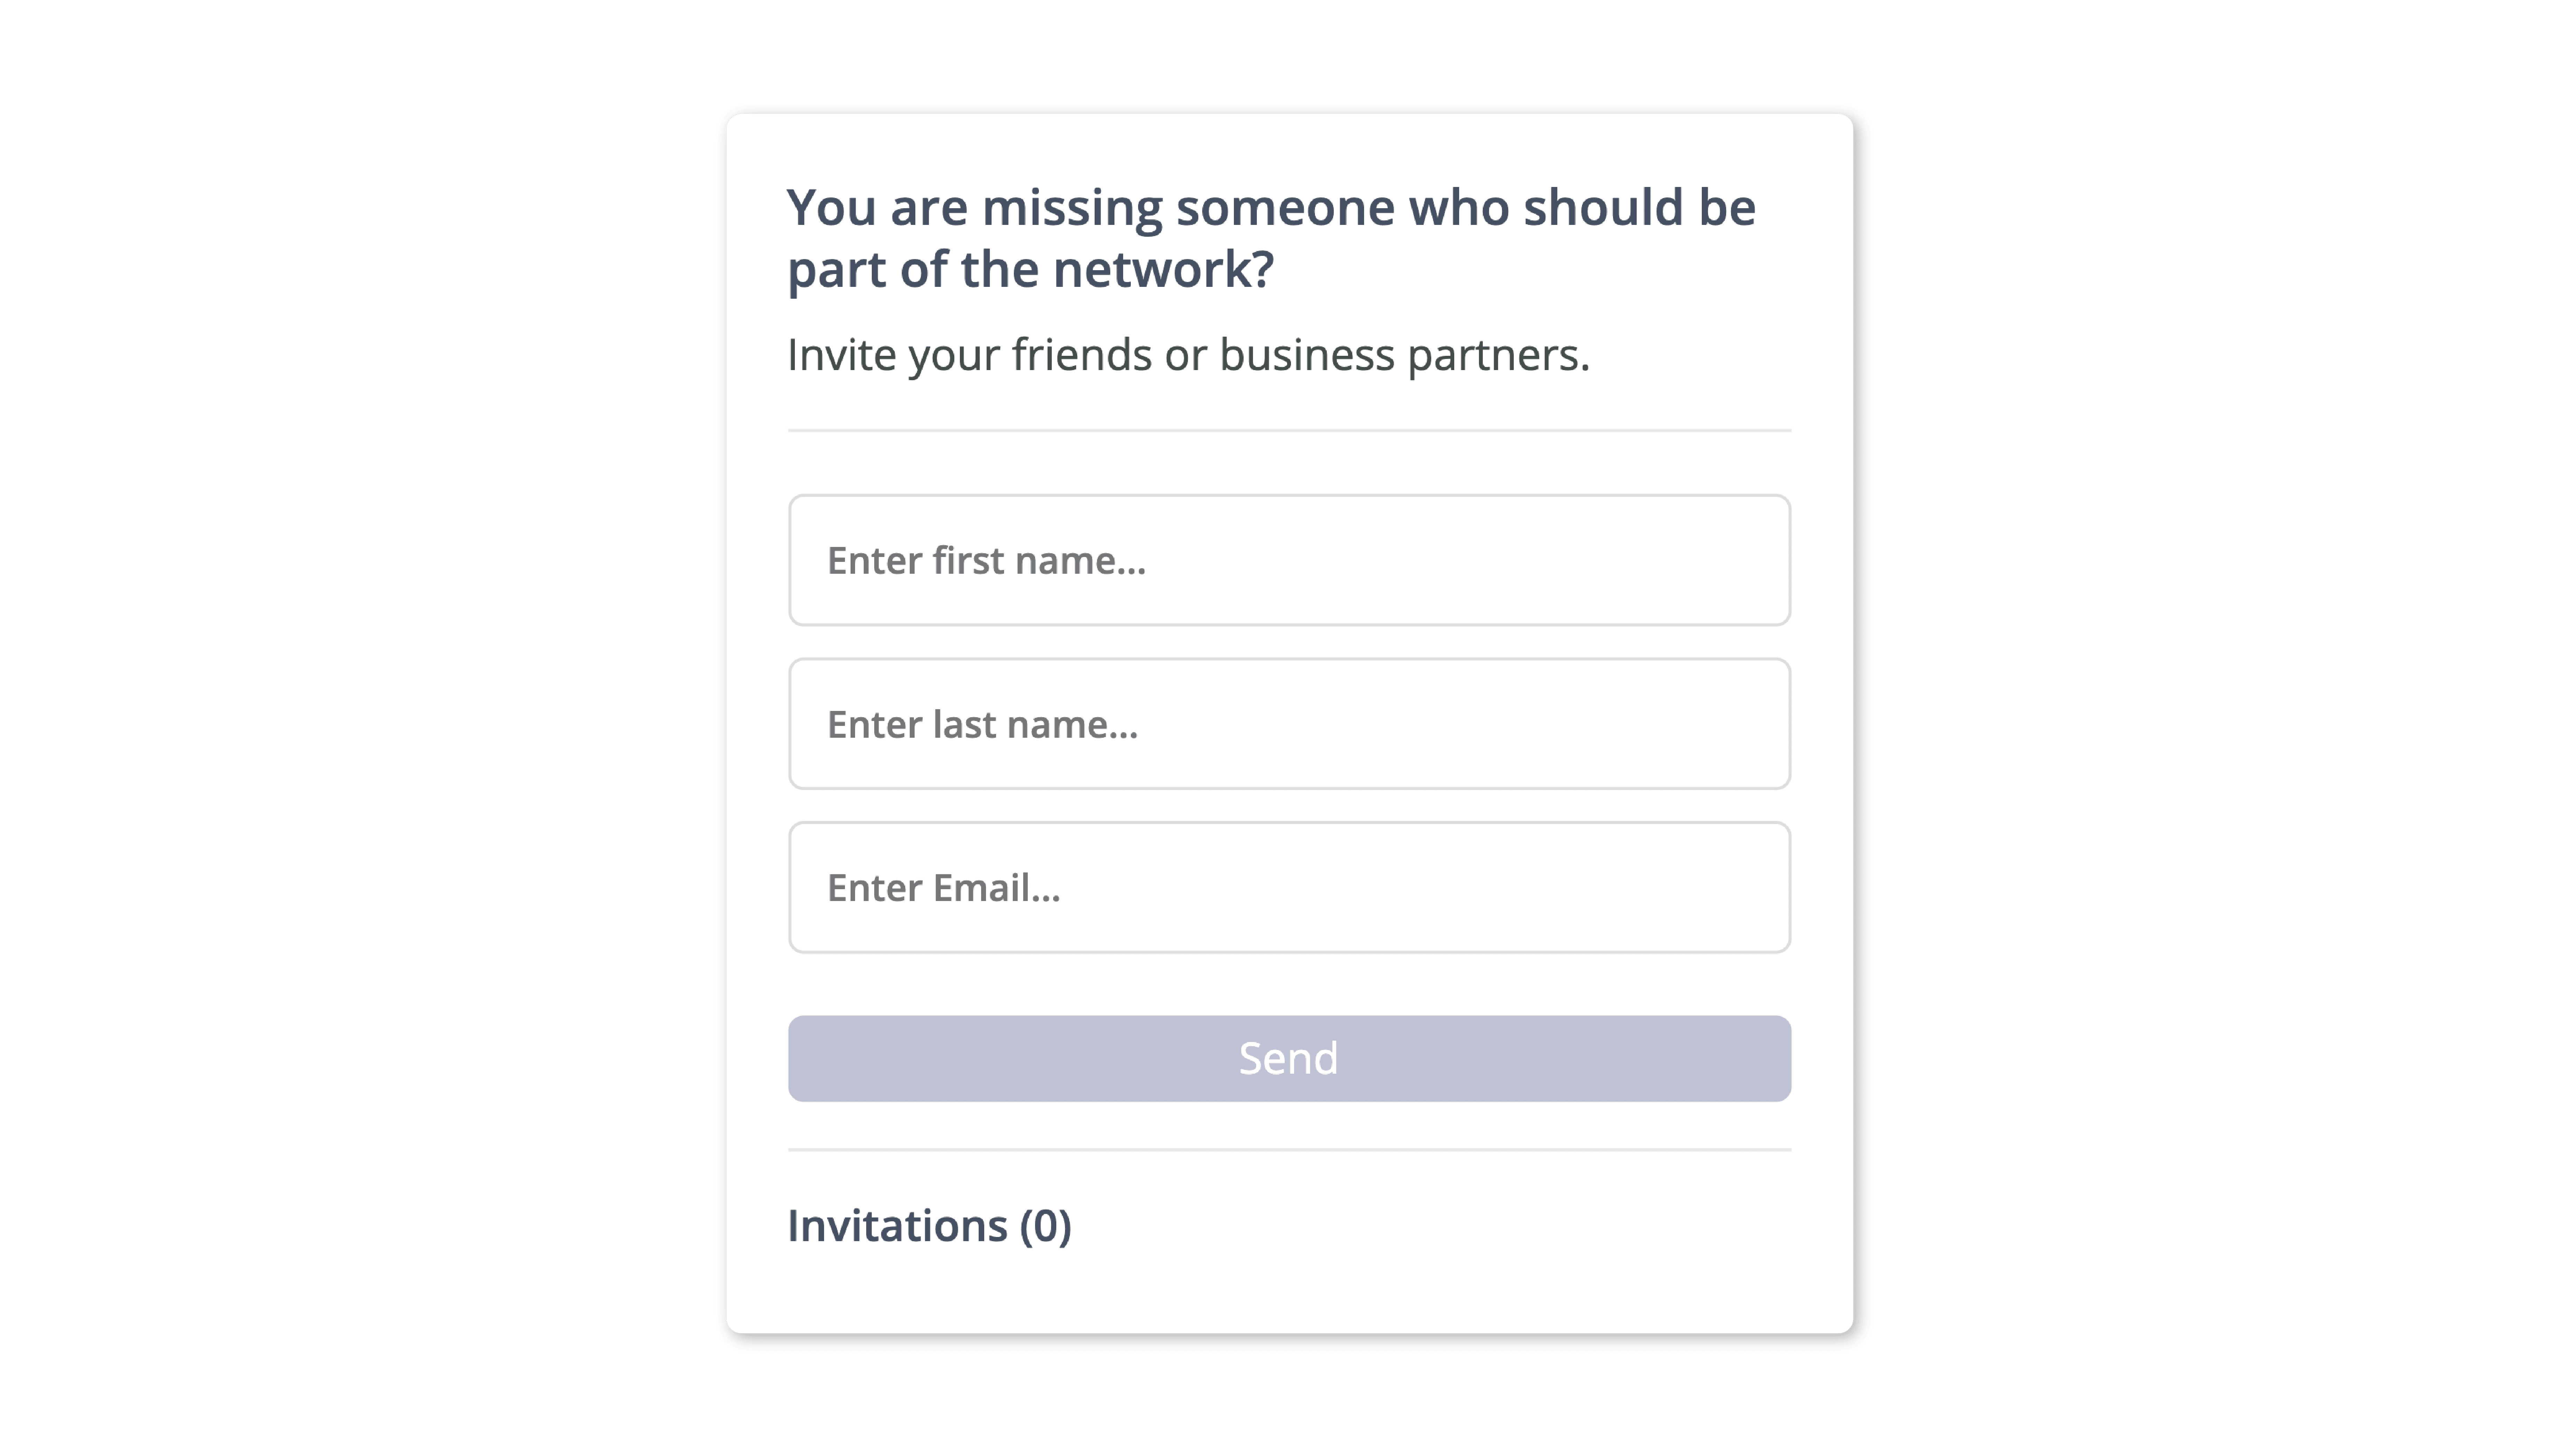Click the Invitations (0) heading

point(929,1226)
